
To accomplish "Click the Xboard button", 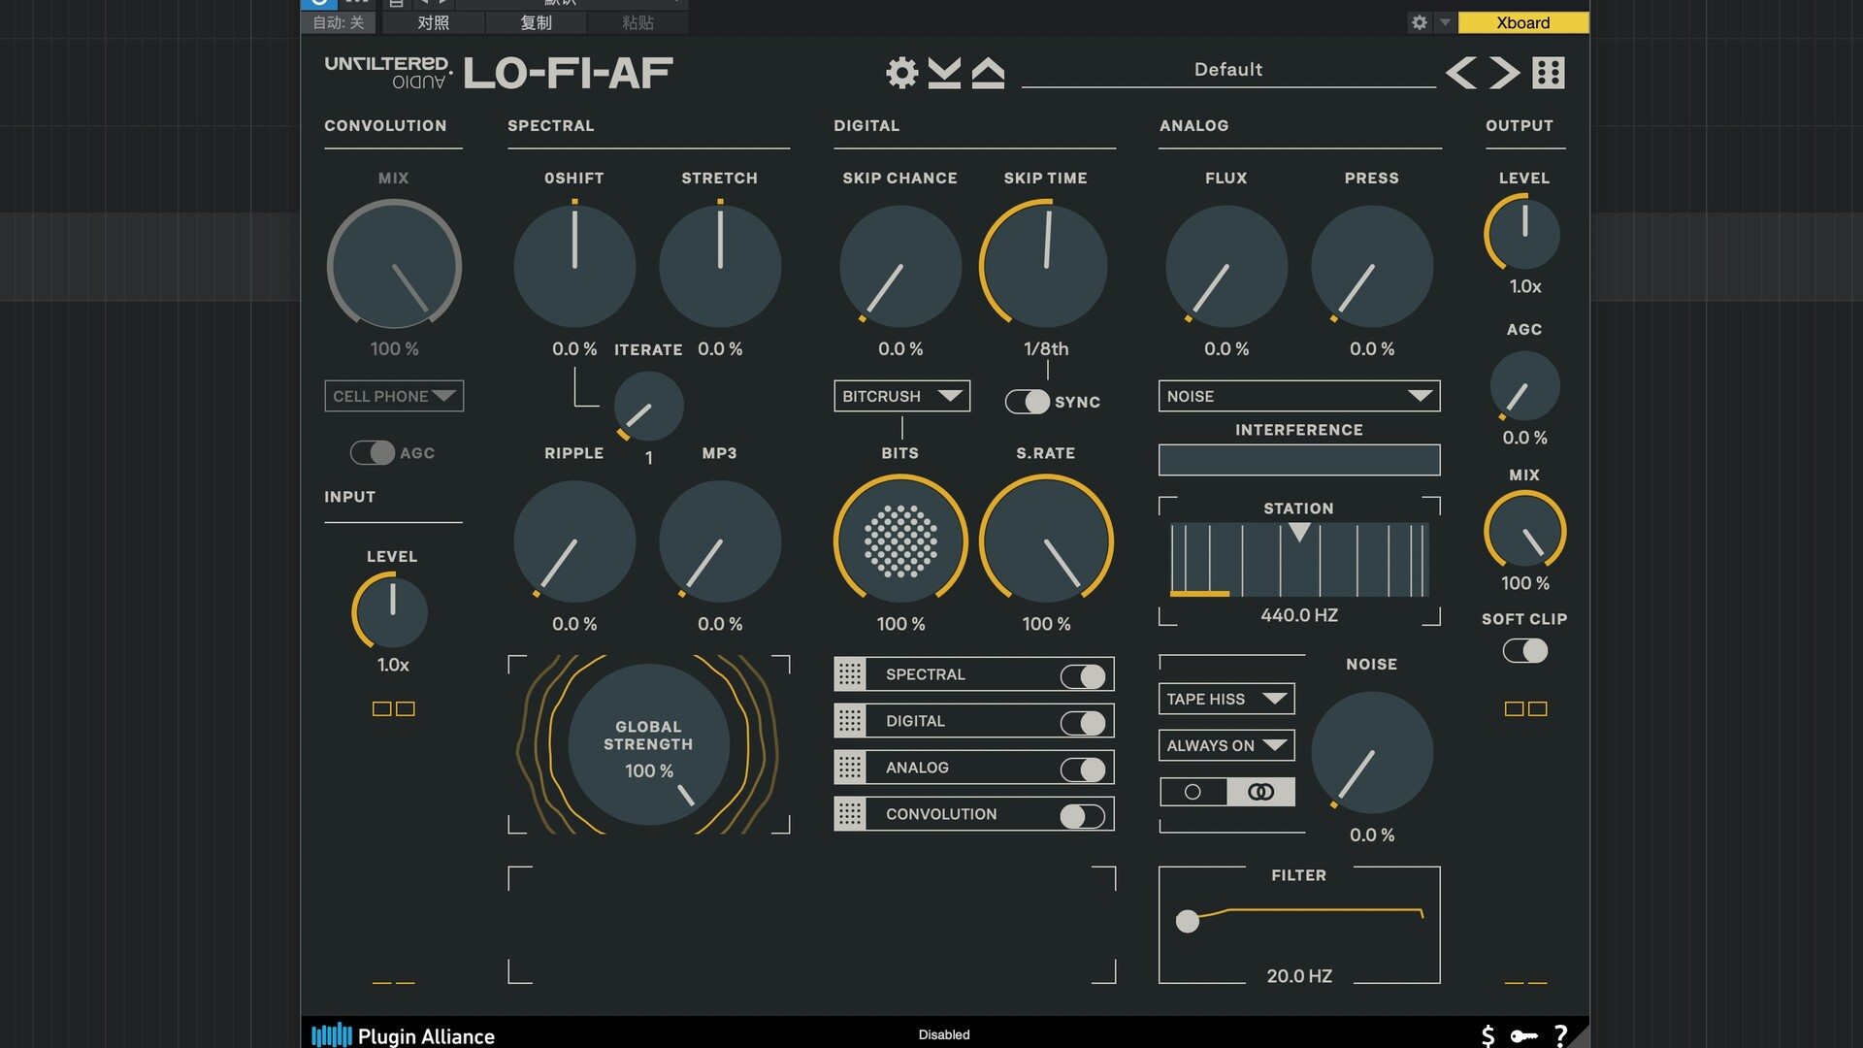I will point(1522,22).
